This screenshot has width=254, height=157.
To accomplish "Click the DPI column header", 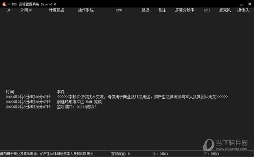I will click(207, 10).
